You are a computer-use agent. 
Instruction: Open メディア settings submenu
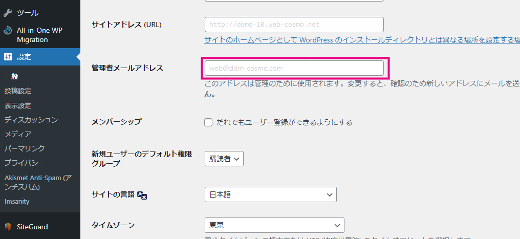coord(18,134)
